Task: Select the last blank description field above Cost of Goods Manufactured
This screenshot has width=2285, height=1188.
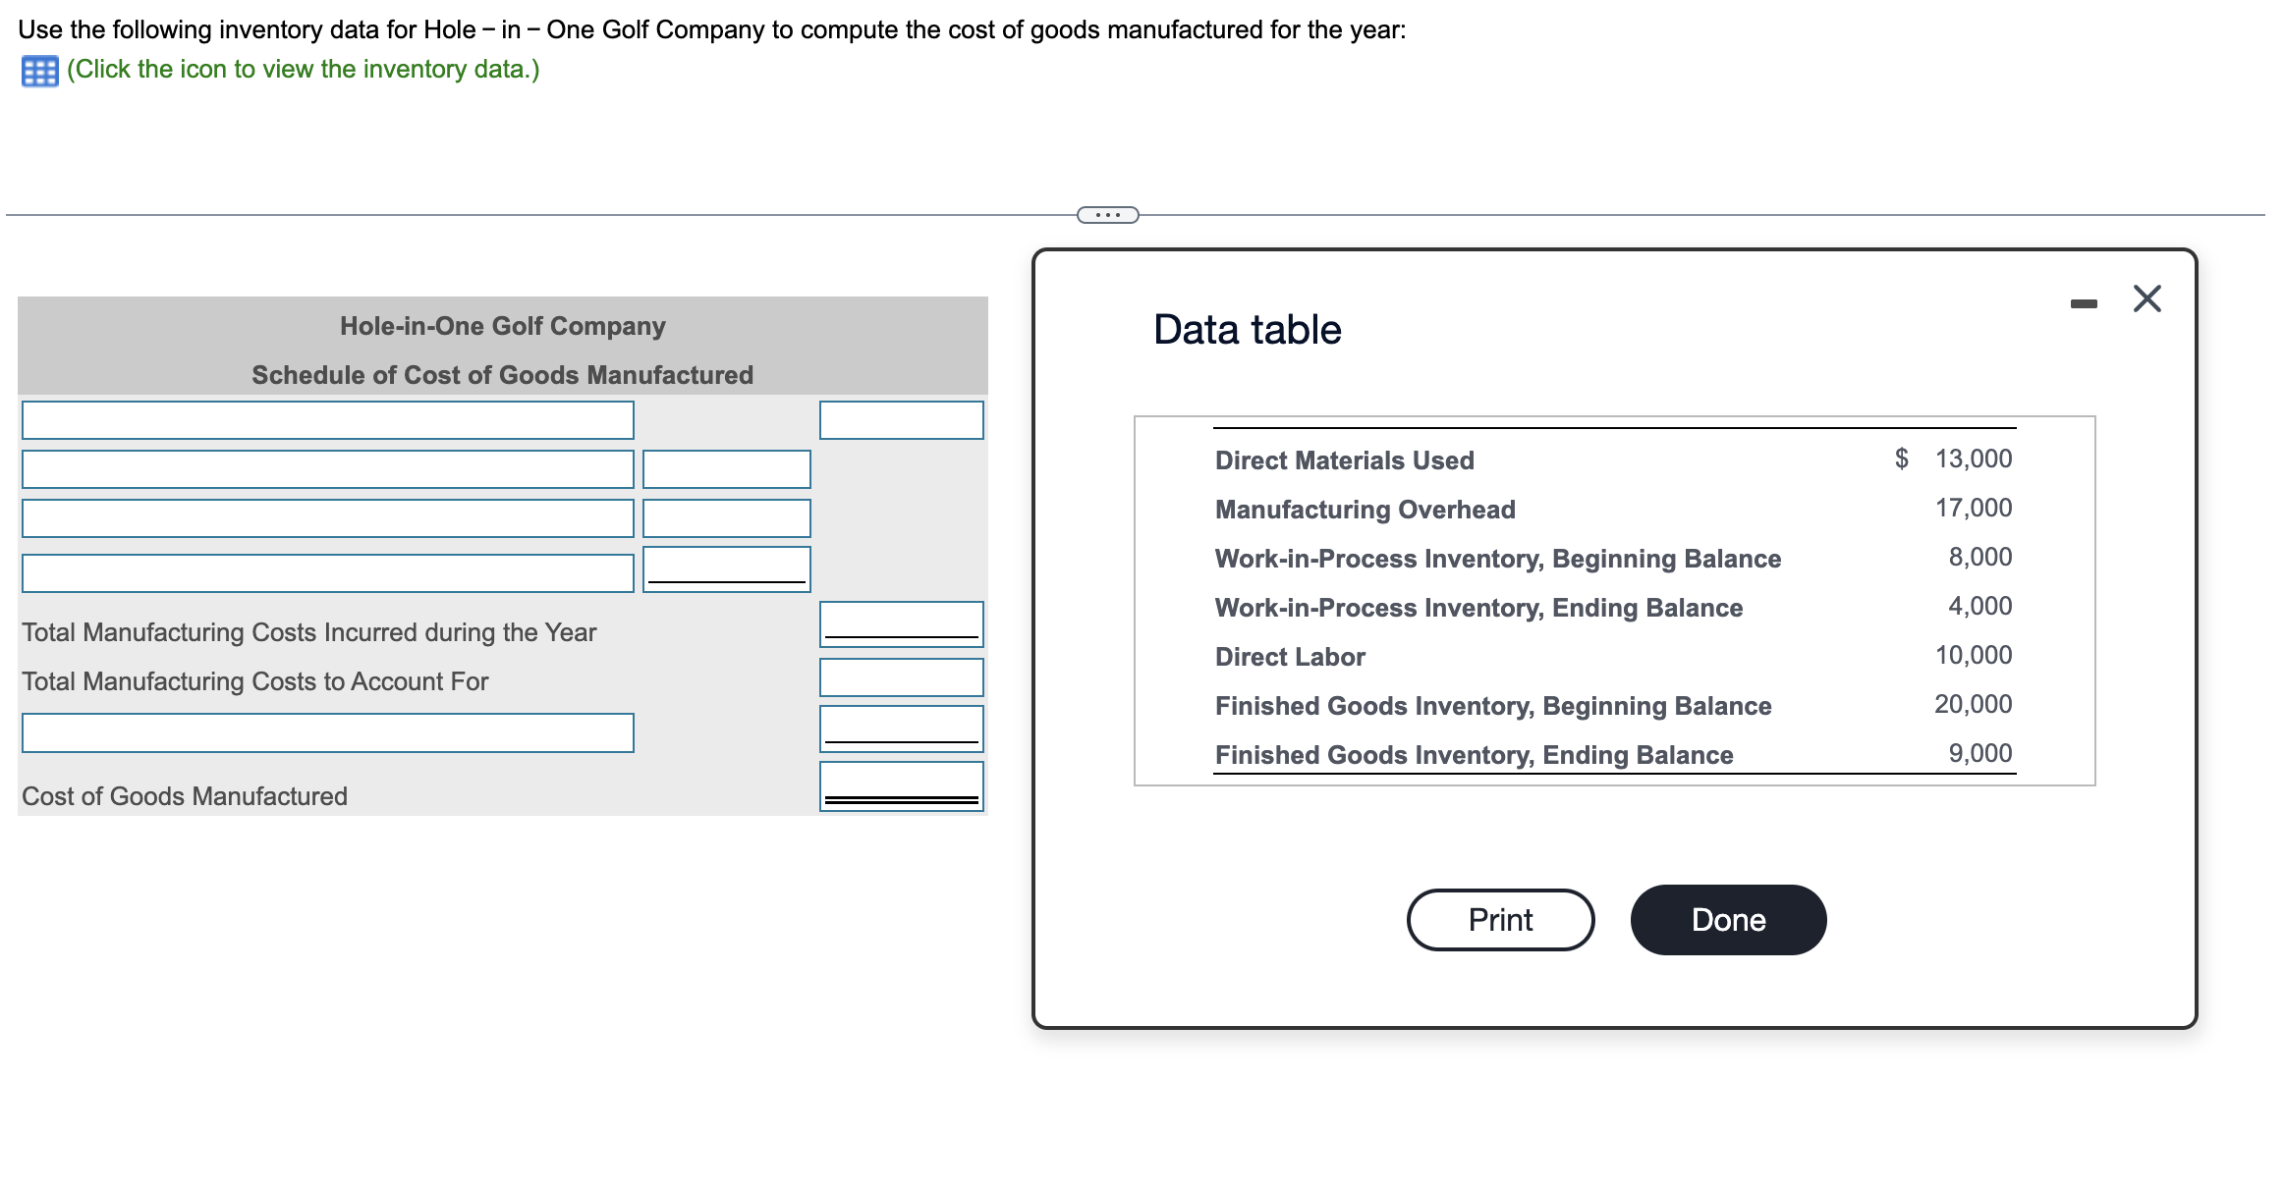Action: (x=327, y=731)
